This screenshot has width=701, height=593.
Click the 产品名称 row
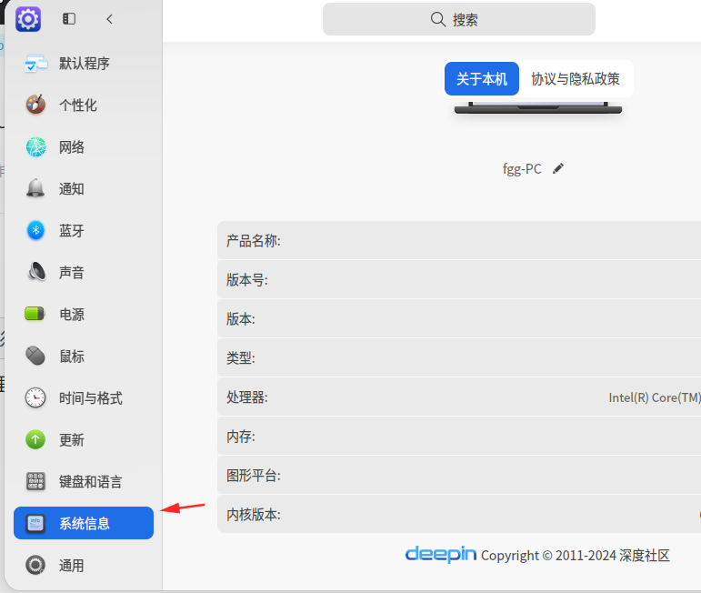tap(459, 241)
